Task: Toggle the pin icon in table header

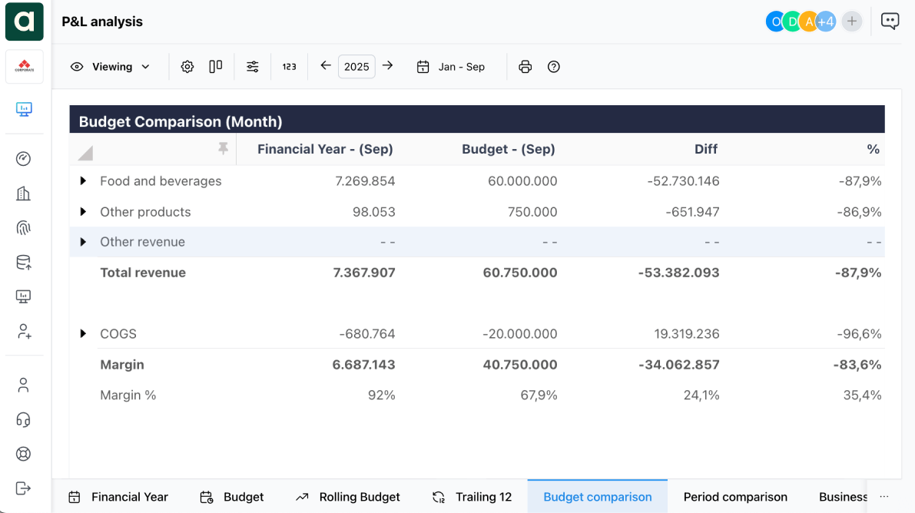Action: pyautogui.click(x=223, y=148)
